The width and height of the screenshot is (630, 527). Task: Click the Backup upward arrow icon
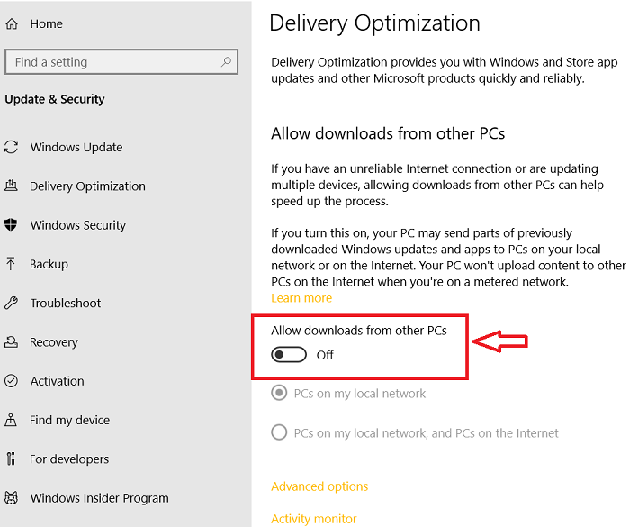coord(11,263)
